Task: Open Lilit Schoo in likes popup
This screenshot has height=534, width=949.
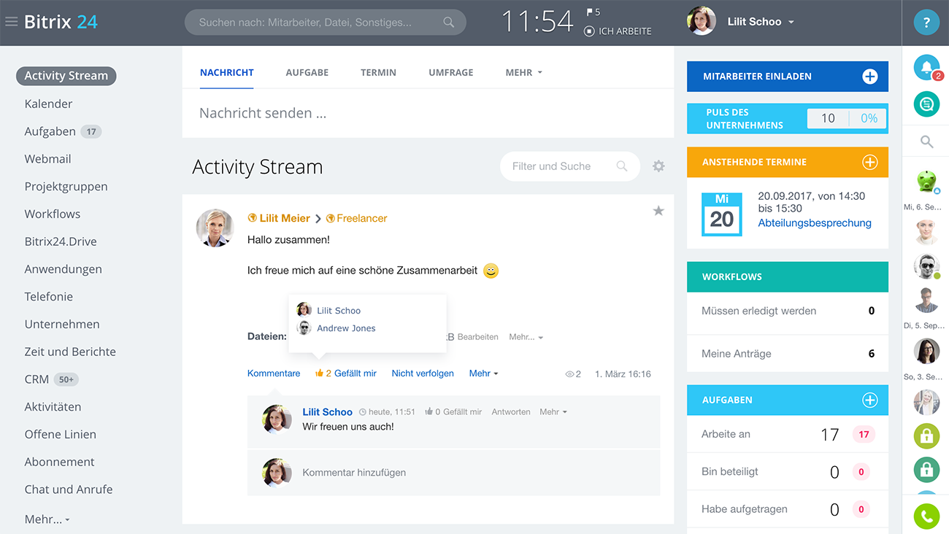Action: coord(339,310)
